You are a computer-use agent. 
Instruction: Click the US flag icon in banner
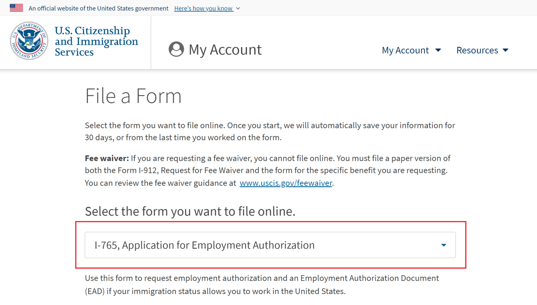coord(16,8)
